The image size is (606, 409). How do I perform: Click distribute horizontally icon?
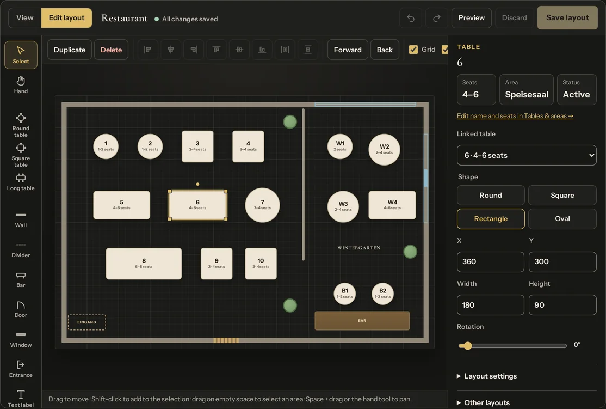285,50
